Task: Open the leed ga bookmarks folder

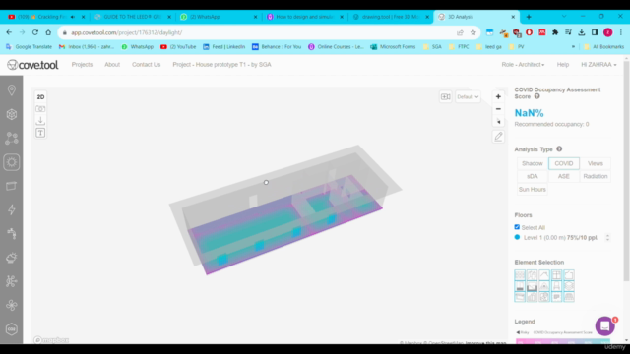Action: [x=489, y=47]
